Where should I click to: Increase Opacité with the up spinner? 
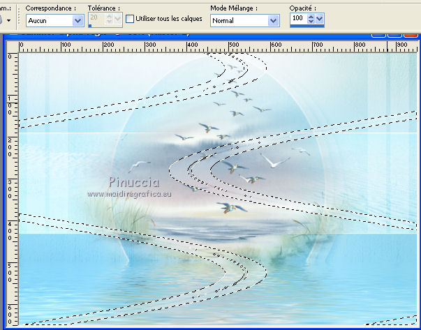pos(311,16)
